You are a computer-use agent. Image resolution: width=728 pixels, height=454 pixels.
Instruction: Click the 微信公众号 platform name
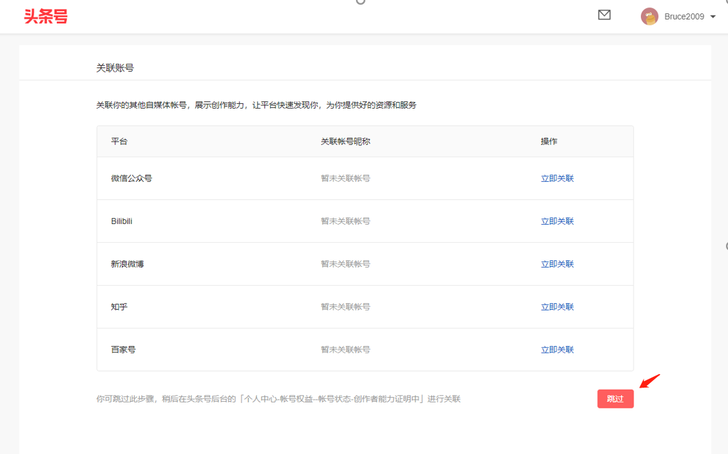point(131,178)
